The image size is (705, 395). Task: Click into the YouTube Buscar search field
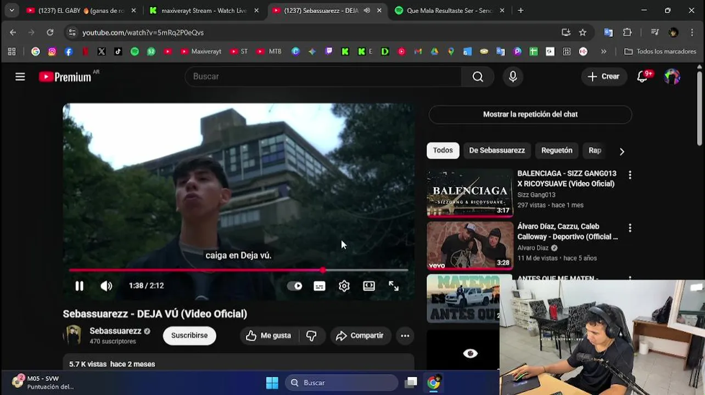[x=323, y=77]
